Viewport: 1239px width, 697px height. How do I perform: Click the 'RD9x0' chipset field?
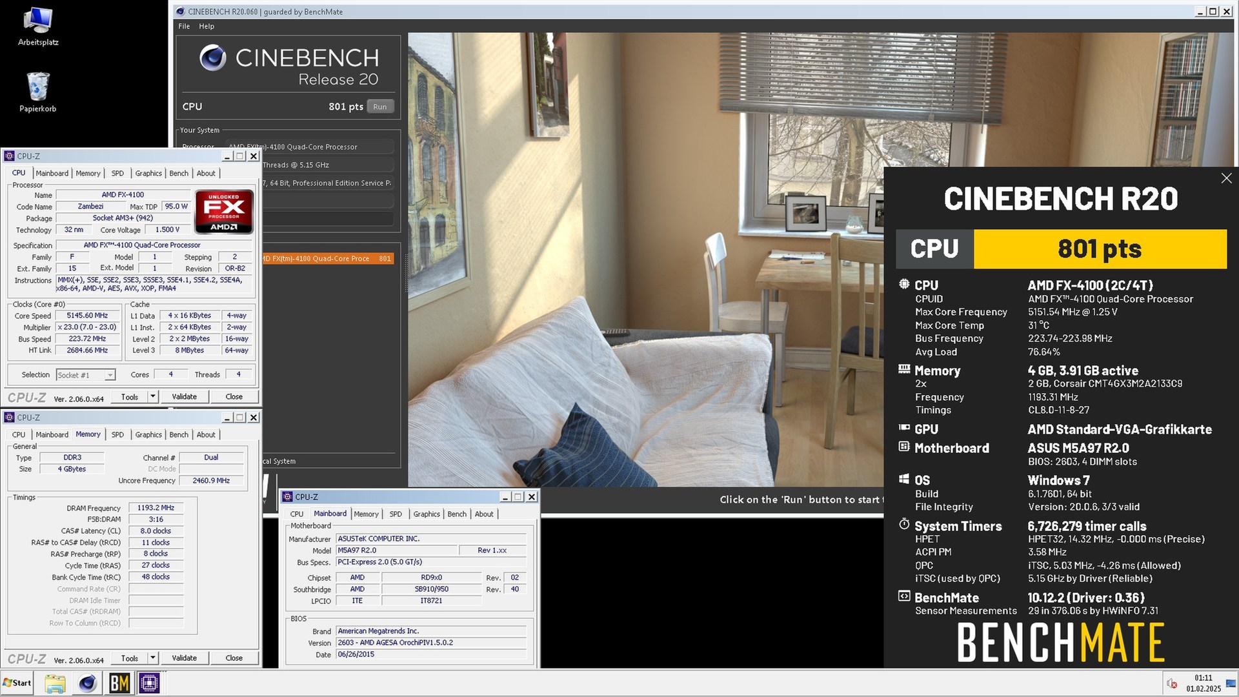click(x=432, y=578)
